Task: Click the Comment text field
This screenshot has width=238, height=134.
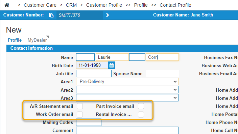Action: tap(127, 130)
